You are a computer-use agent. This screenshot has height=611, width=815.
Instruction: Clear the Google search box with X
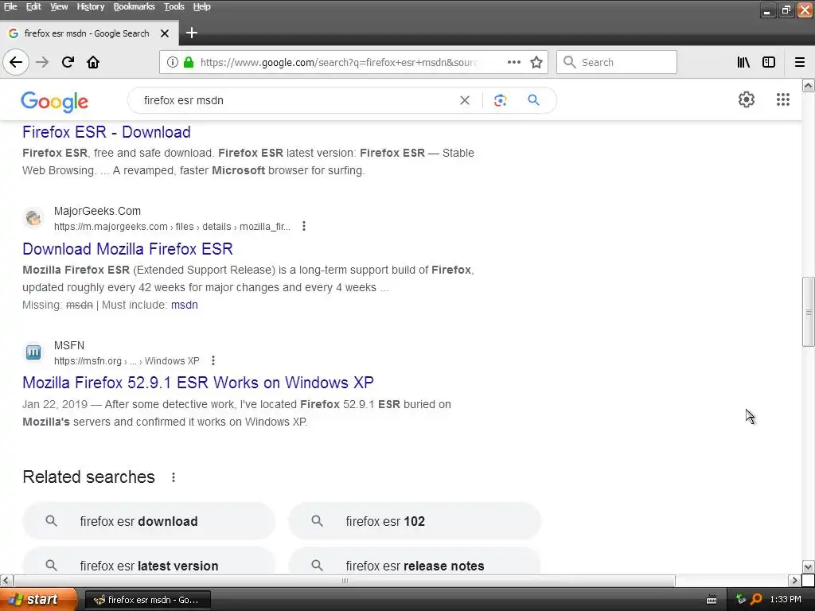(465, 100)
